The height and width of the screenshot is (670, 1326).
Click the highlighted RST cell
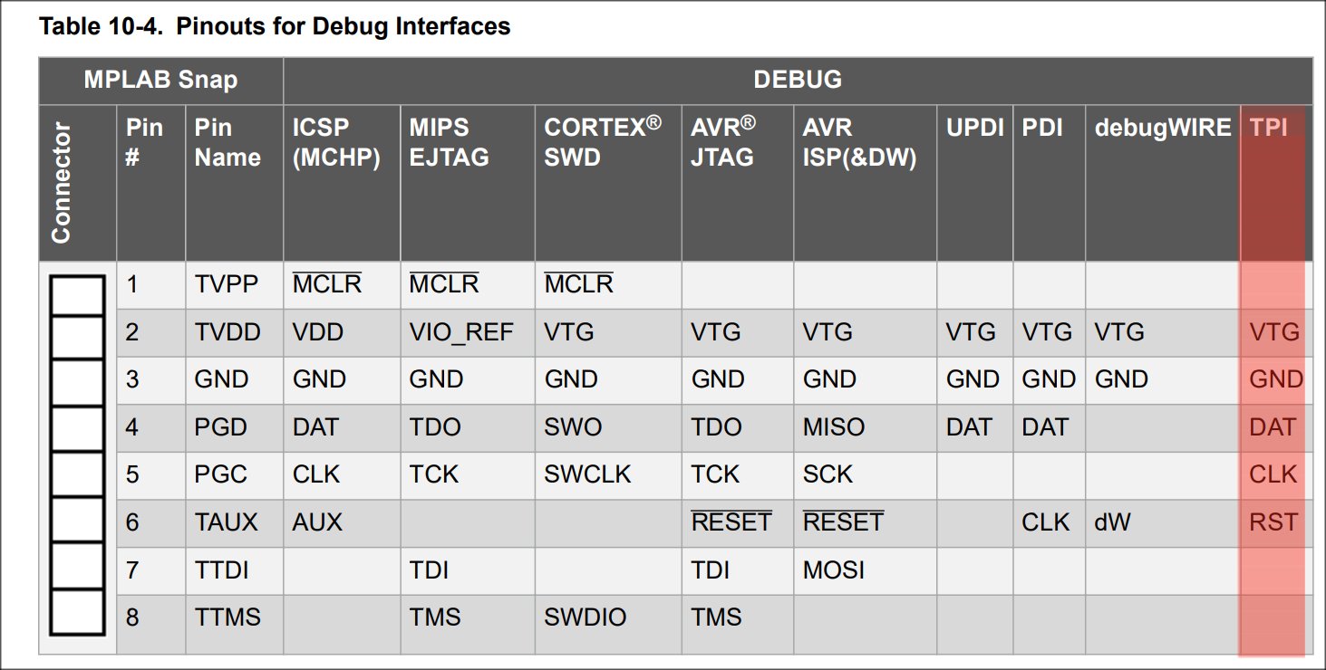(x=1273, y=522)
